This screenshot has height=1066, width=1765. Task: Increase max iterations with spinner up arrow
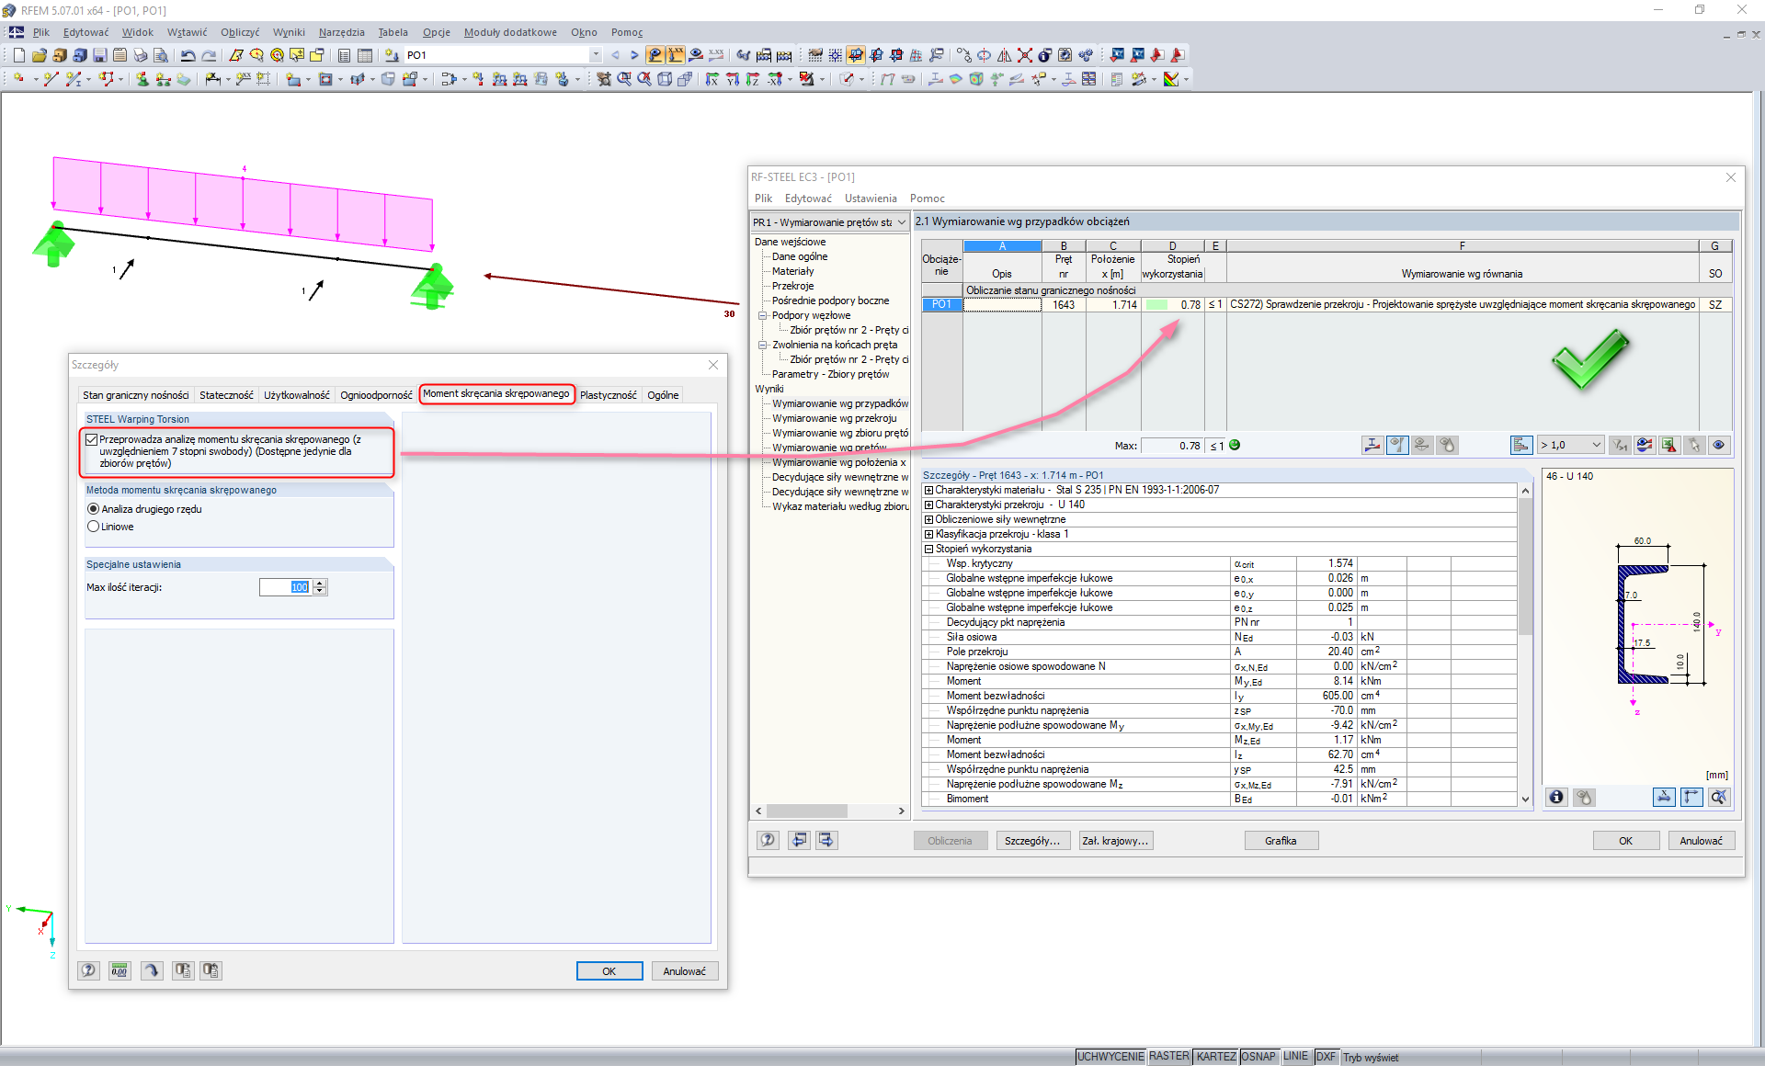click(320, 584)
